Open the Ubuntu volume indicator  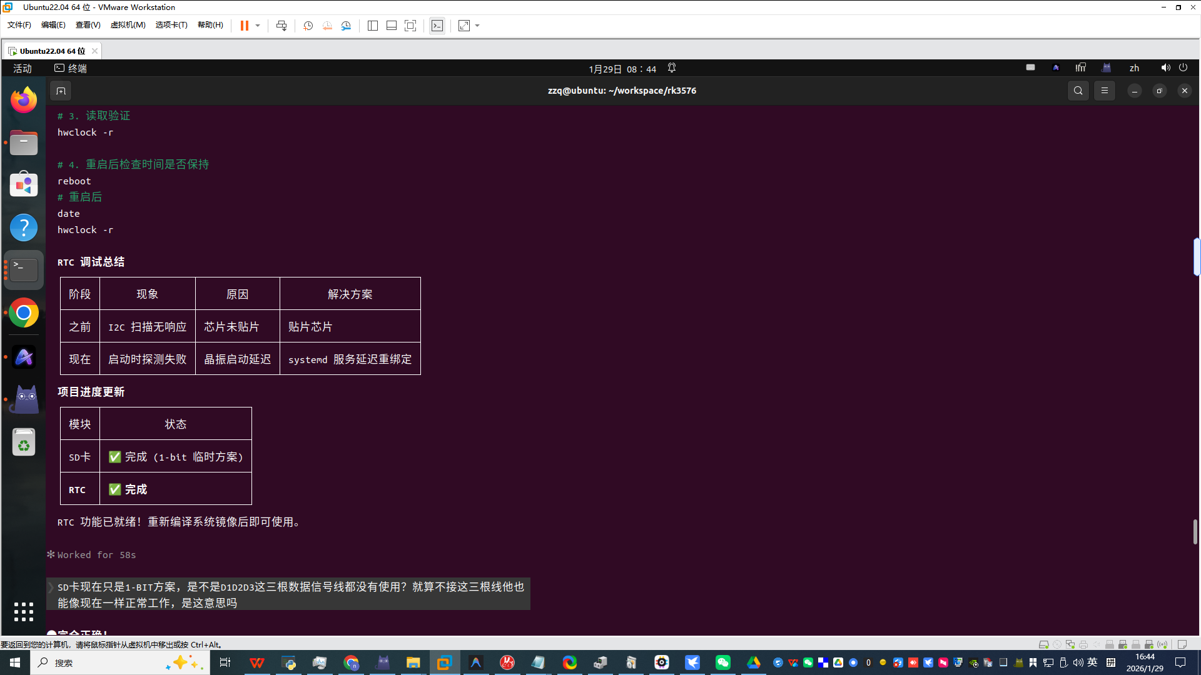(1165, 67)
